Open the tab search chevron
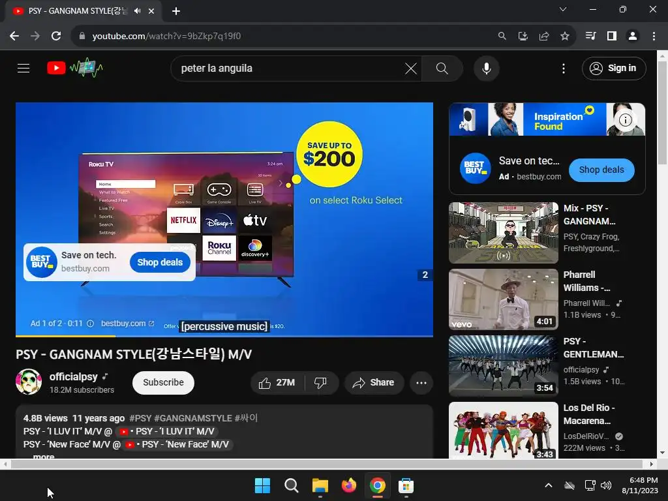This screenshot has height=501, width=668. (x=563, y=9)
